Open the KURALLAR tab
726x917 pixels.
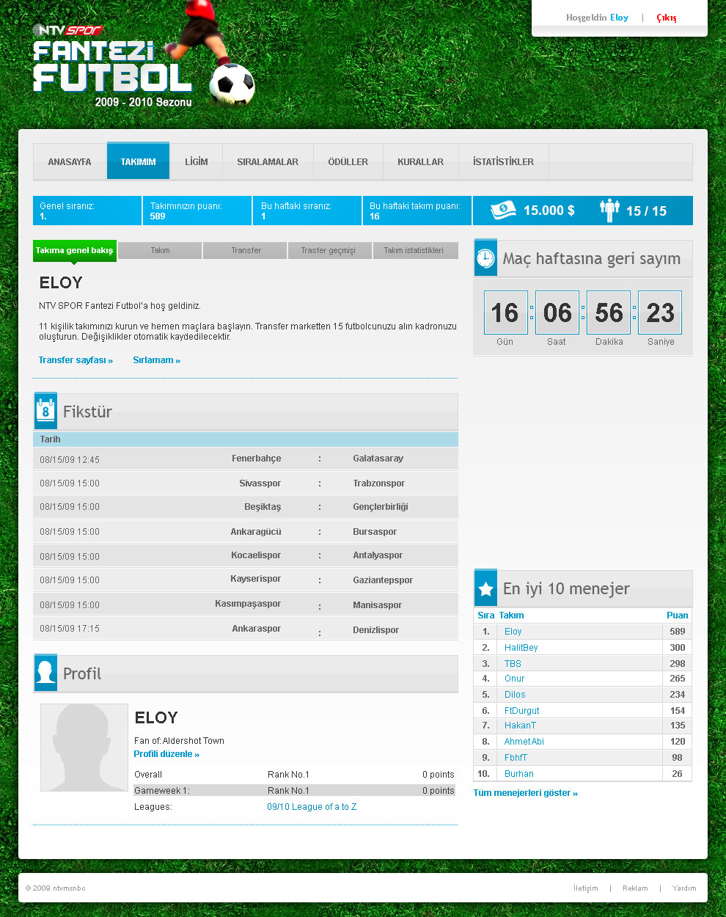(420, 161)
